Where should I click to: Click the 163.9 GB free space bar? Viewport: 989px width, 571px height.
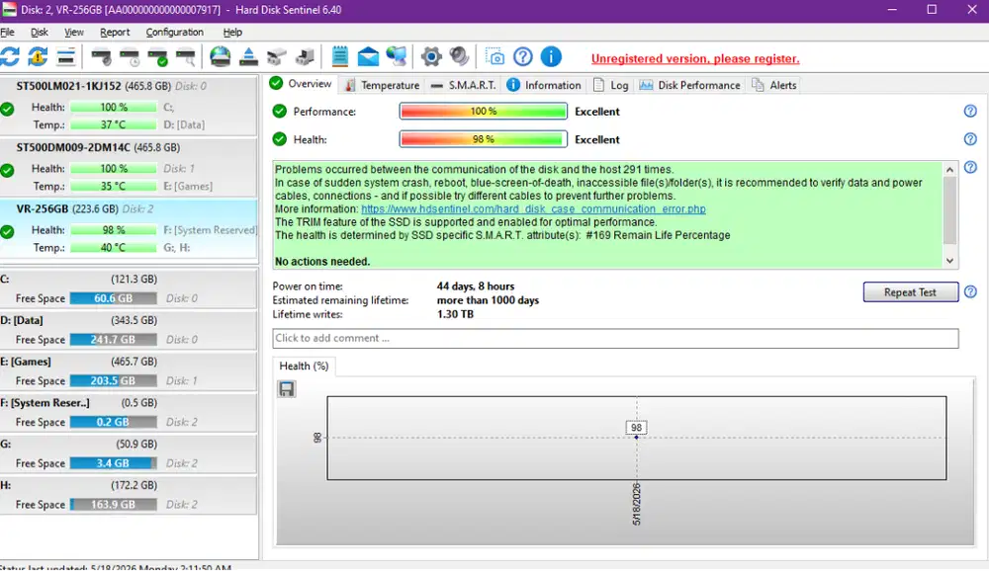114,504
